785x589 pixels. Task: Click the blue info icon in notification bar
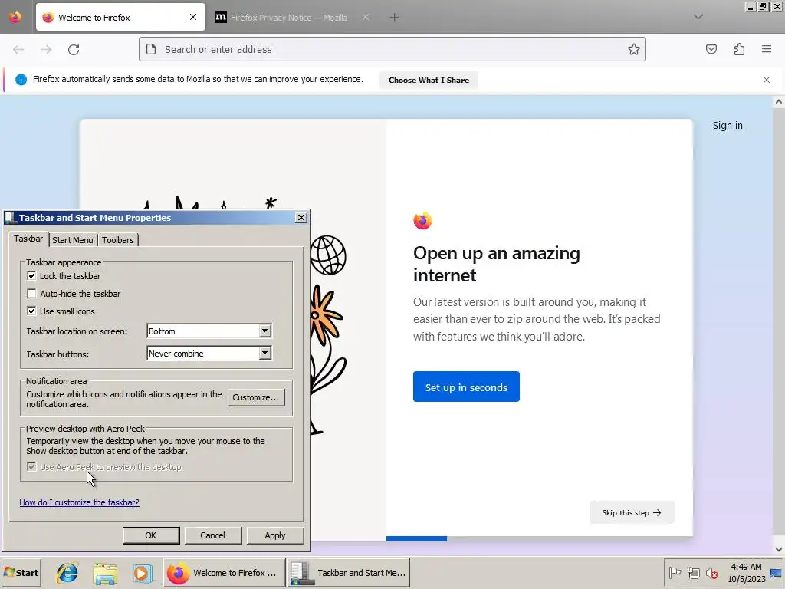pos(21,80)
